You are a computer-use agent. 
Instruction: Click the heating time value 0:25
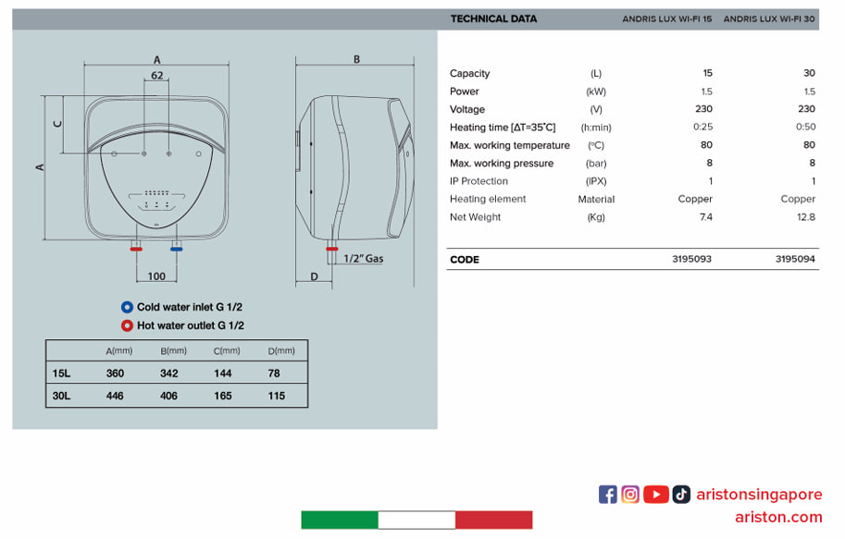[702, 127]
